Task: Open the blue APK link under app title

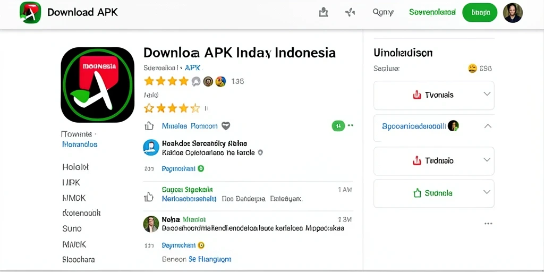Action: point(192,68)
